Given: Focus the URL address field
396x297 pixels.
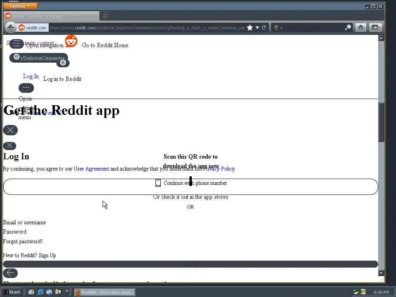Looking at the screenshot, I should 147,28.
